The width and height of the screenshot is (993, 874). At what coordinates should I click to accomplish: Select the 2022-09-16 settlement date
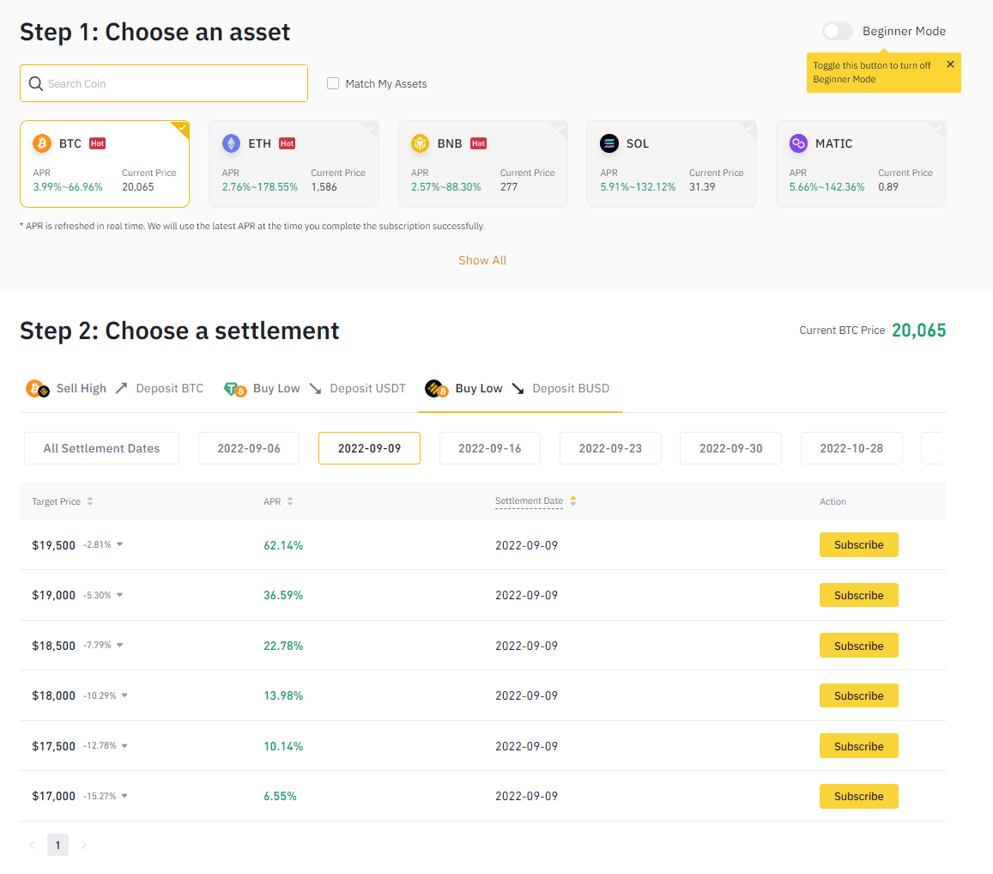point(490,448)
